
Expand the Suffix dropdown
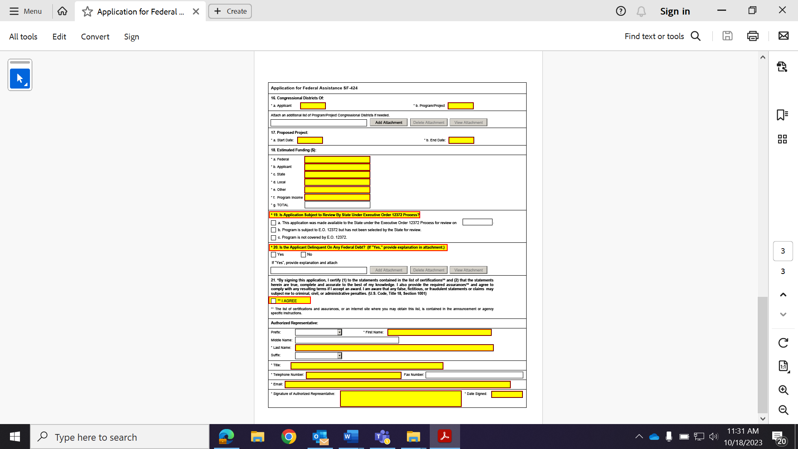point(340,355)
